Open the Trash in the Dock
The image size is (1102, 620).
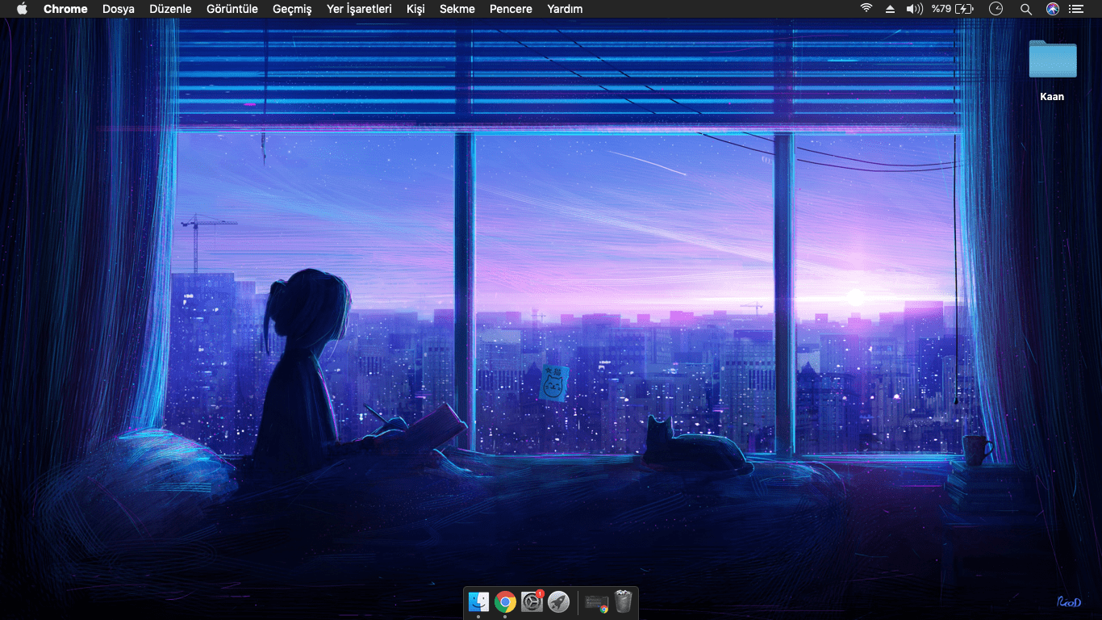(623, 601)
